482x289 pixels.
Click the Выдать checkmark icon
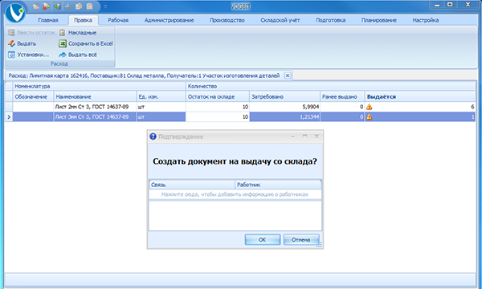click(11, 43)
